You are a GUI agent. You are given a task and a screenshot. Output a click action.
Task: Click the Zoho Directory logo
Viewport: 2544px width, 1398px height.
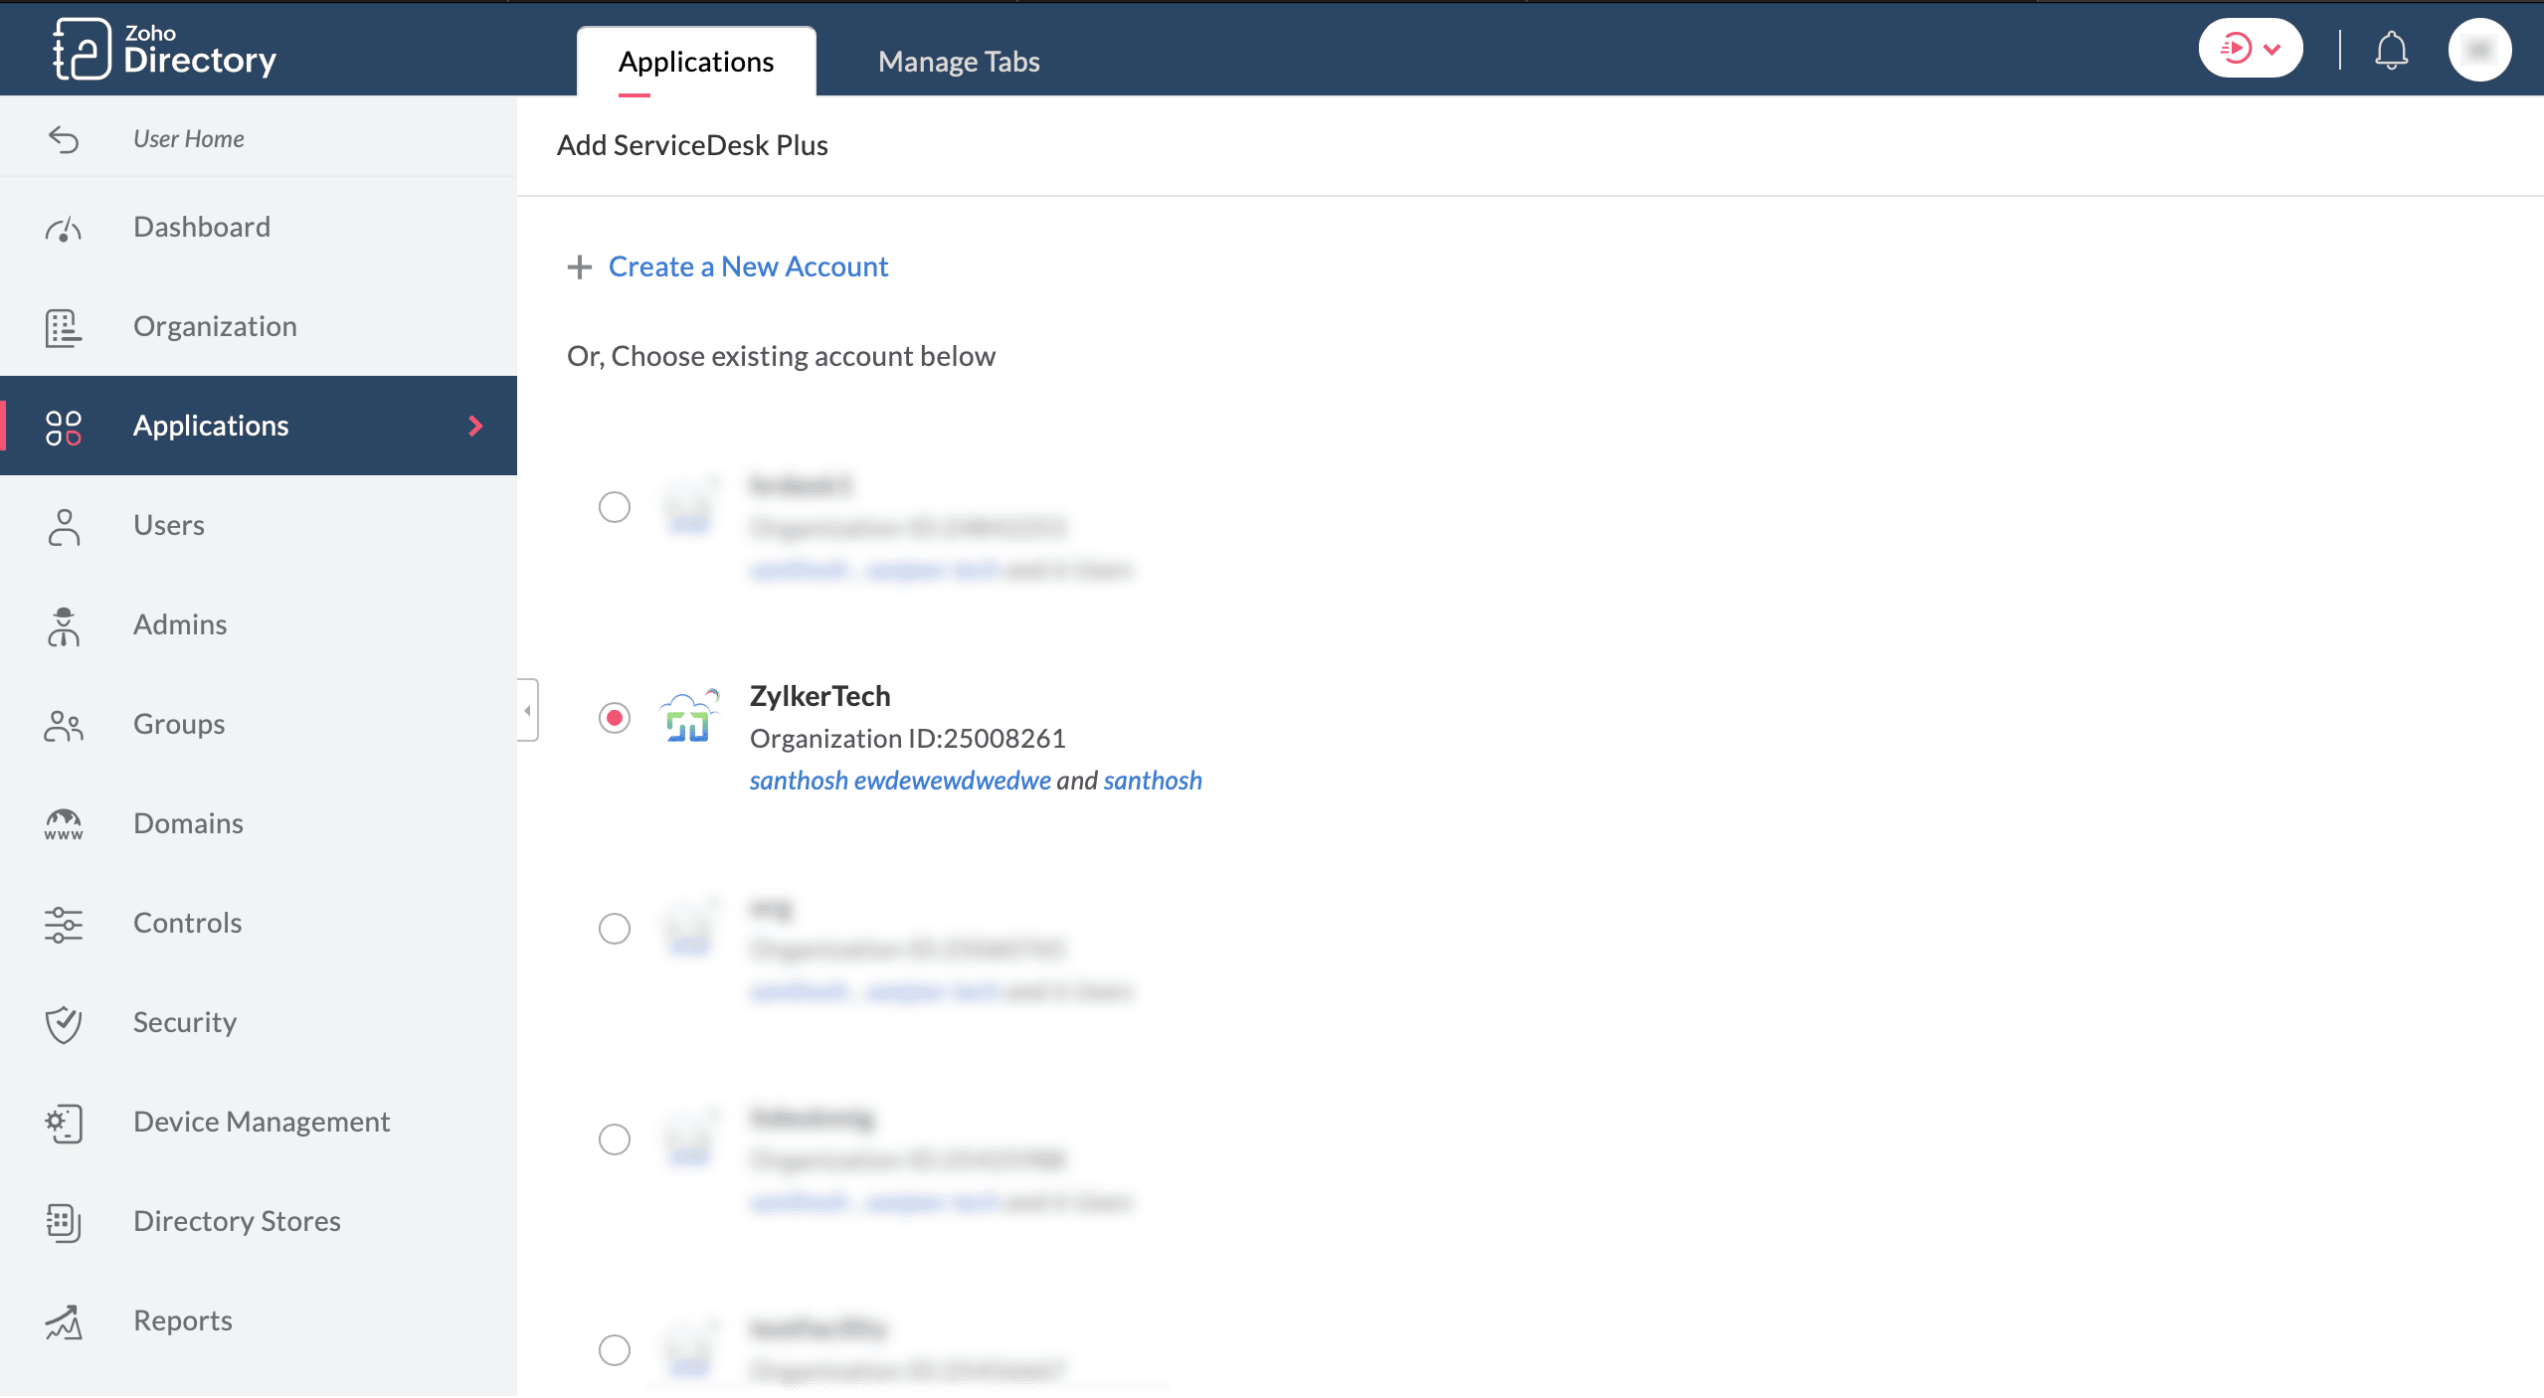coord(164,49)
